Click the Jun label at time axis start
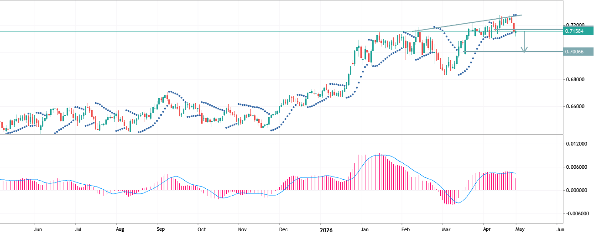 click(x=38, y=230)
